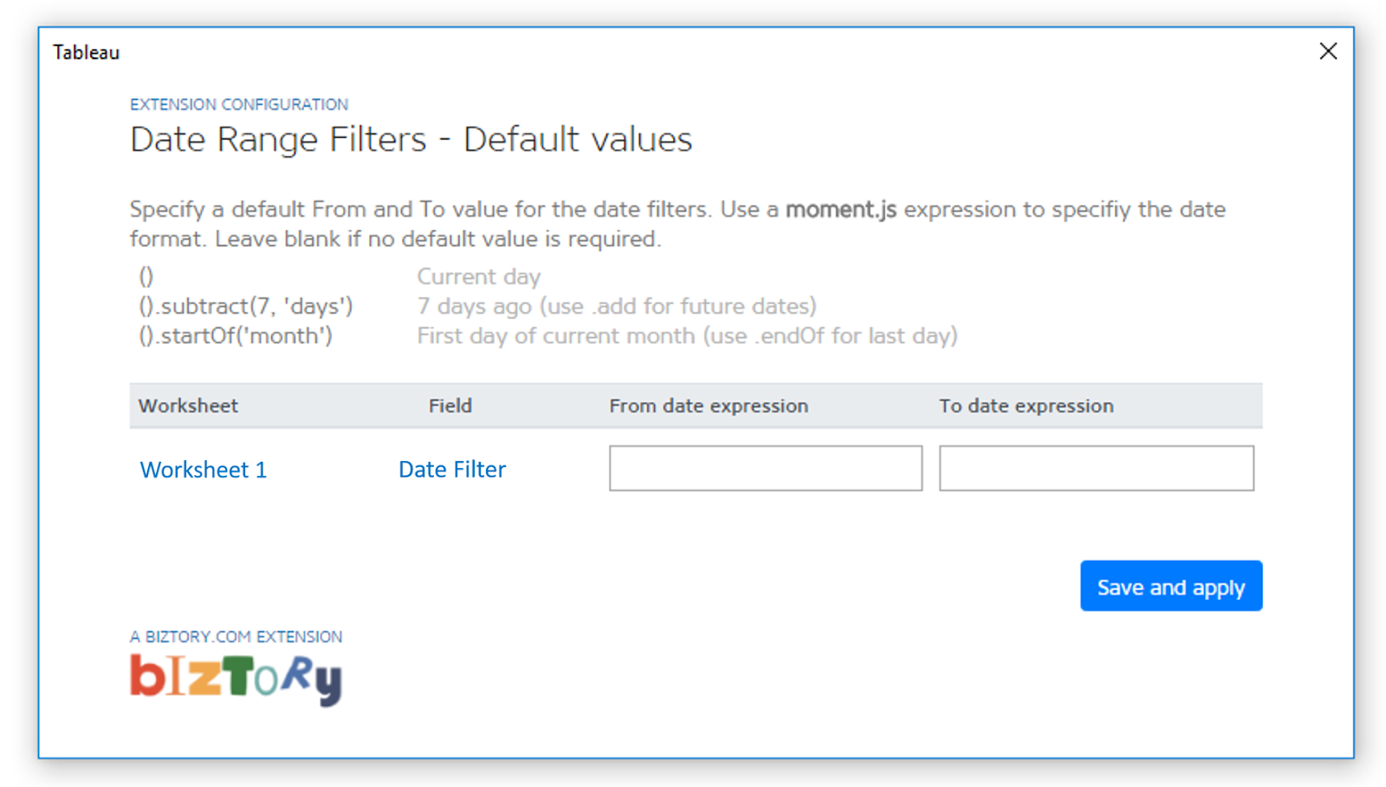The image size is (1386, 787).
Task: Click the EXTENSION CONFIGURATION label
Action: pos(239,104)
